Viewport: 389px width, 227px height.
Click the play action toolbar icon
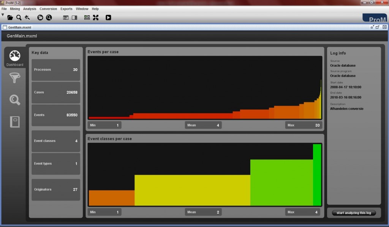tap(108, 17)
